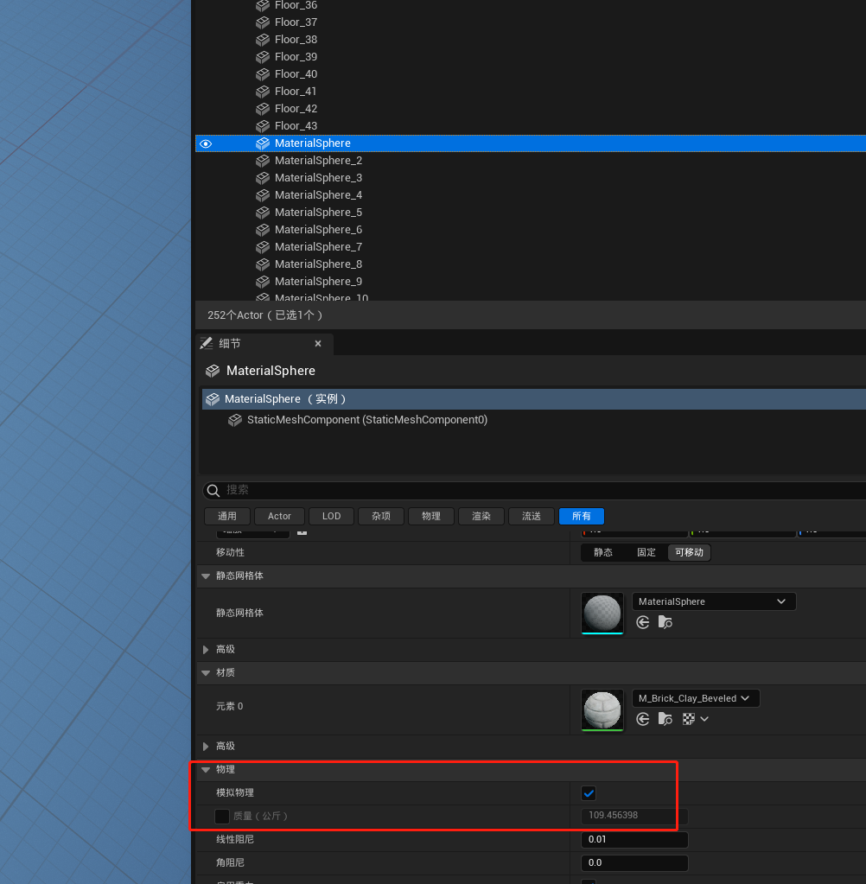866x884 pixels.
Task: Use selected asset arrow for static mesh
Action: (643, 622)
